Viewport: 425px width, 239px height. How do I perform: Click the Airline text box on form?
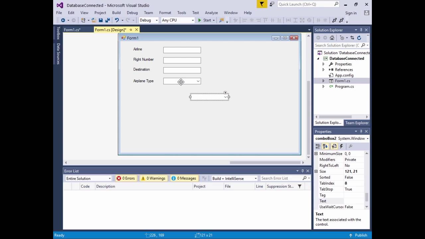182,50
